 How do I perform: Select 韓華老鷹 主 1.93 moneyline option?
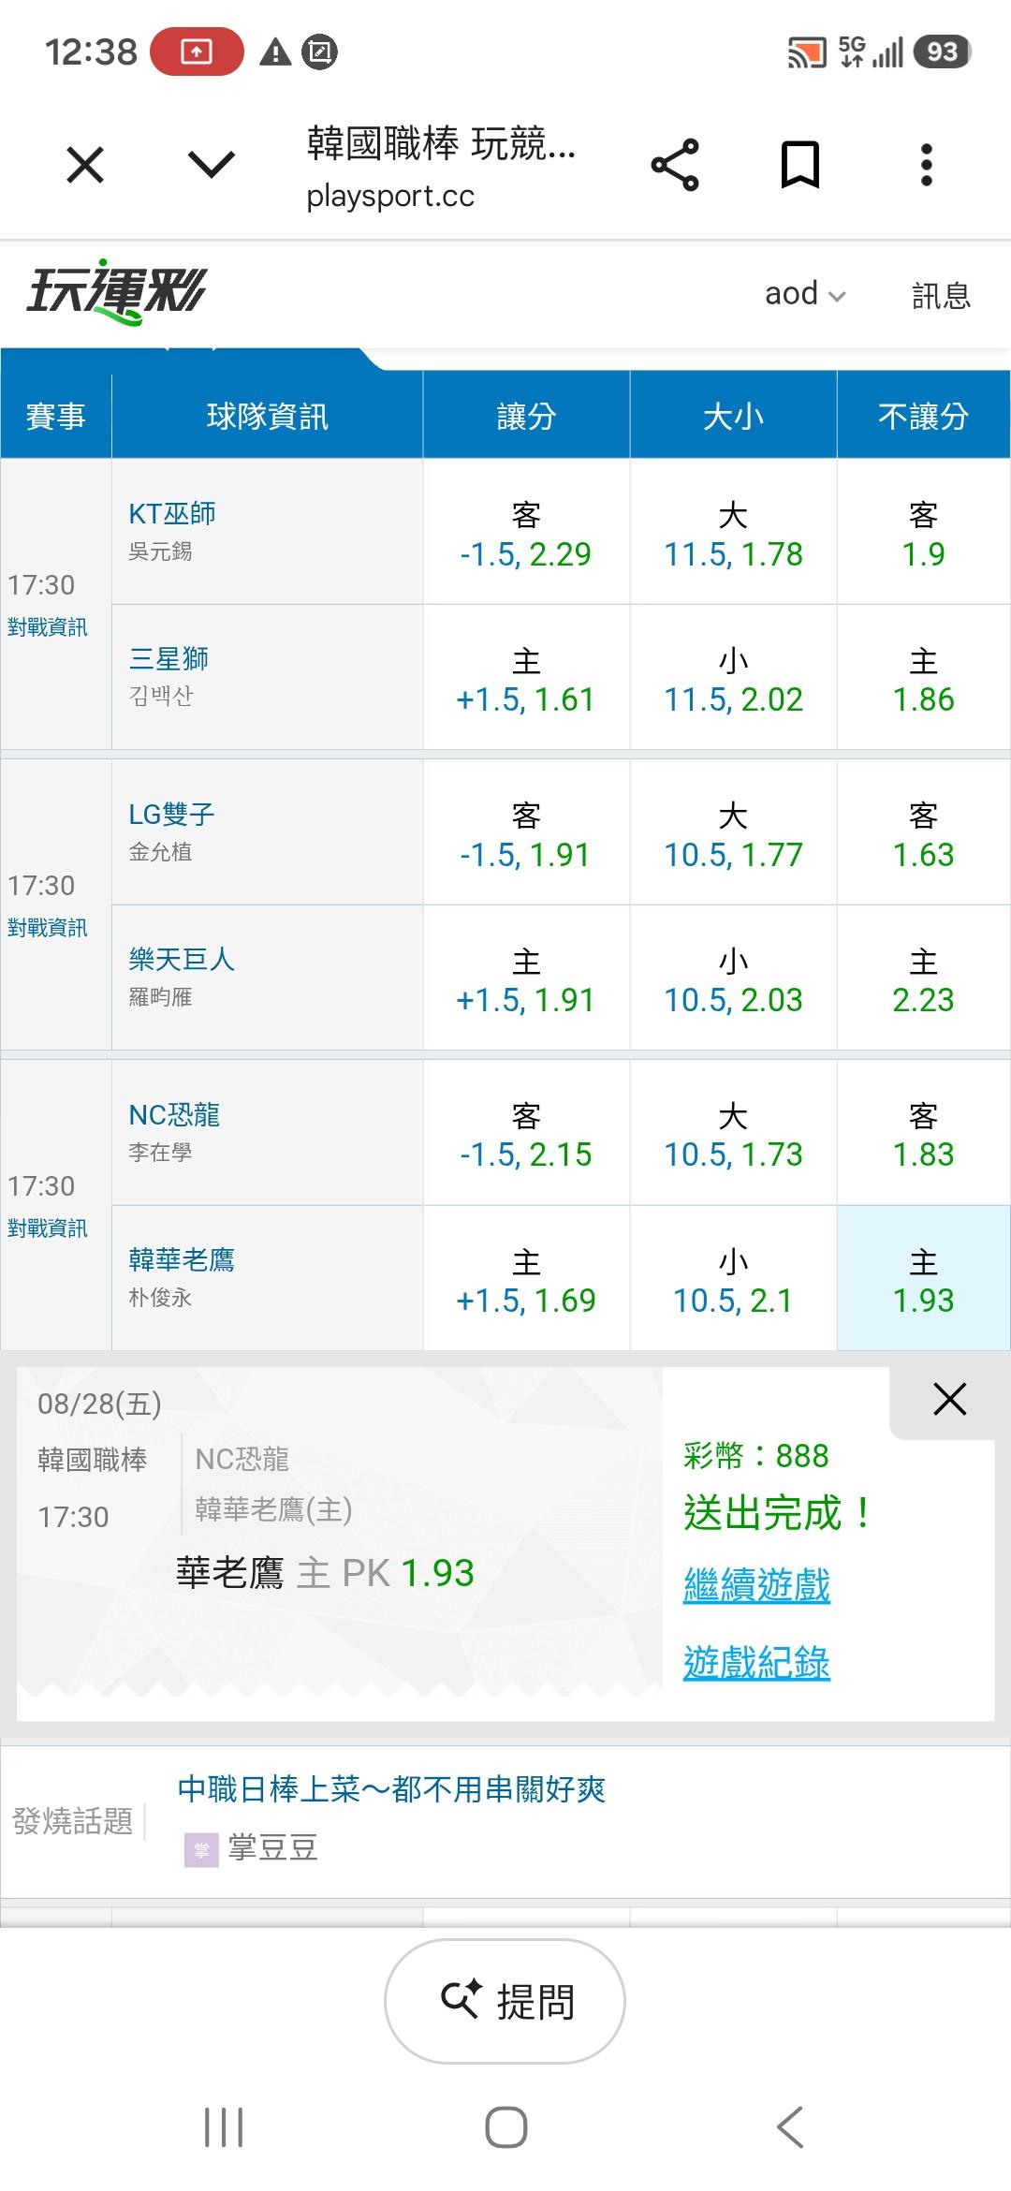(x=923, y=1278)
